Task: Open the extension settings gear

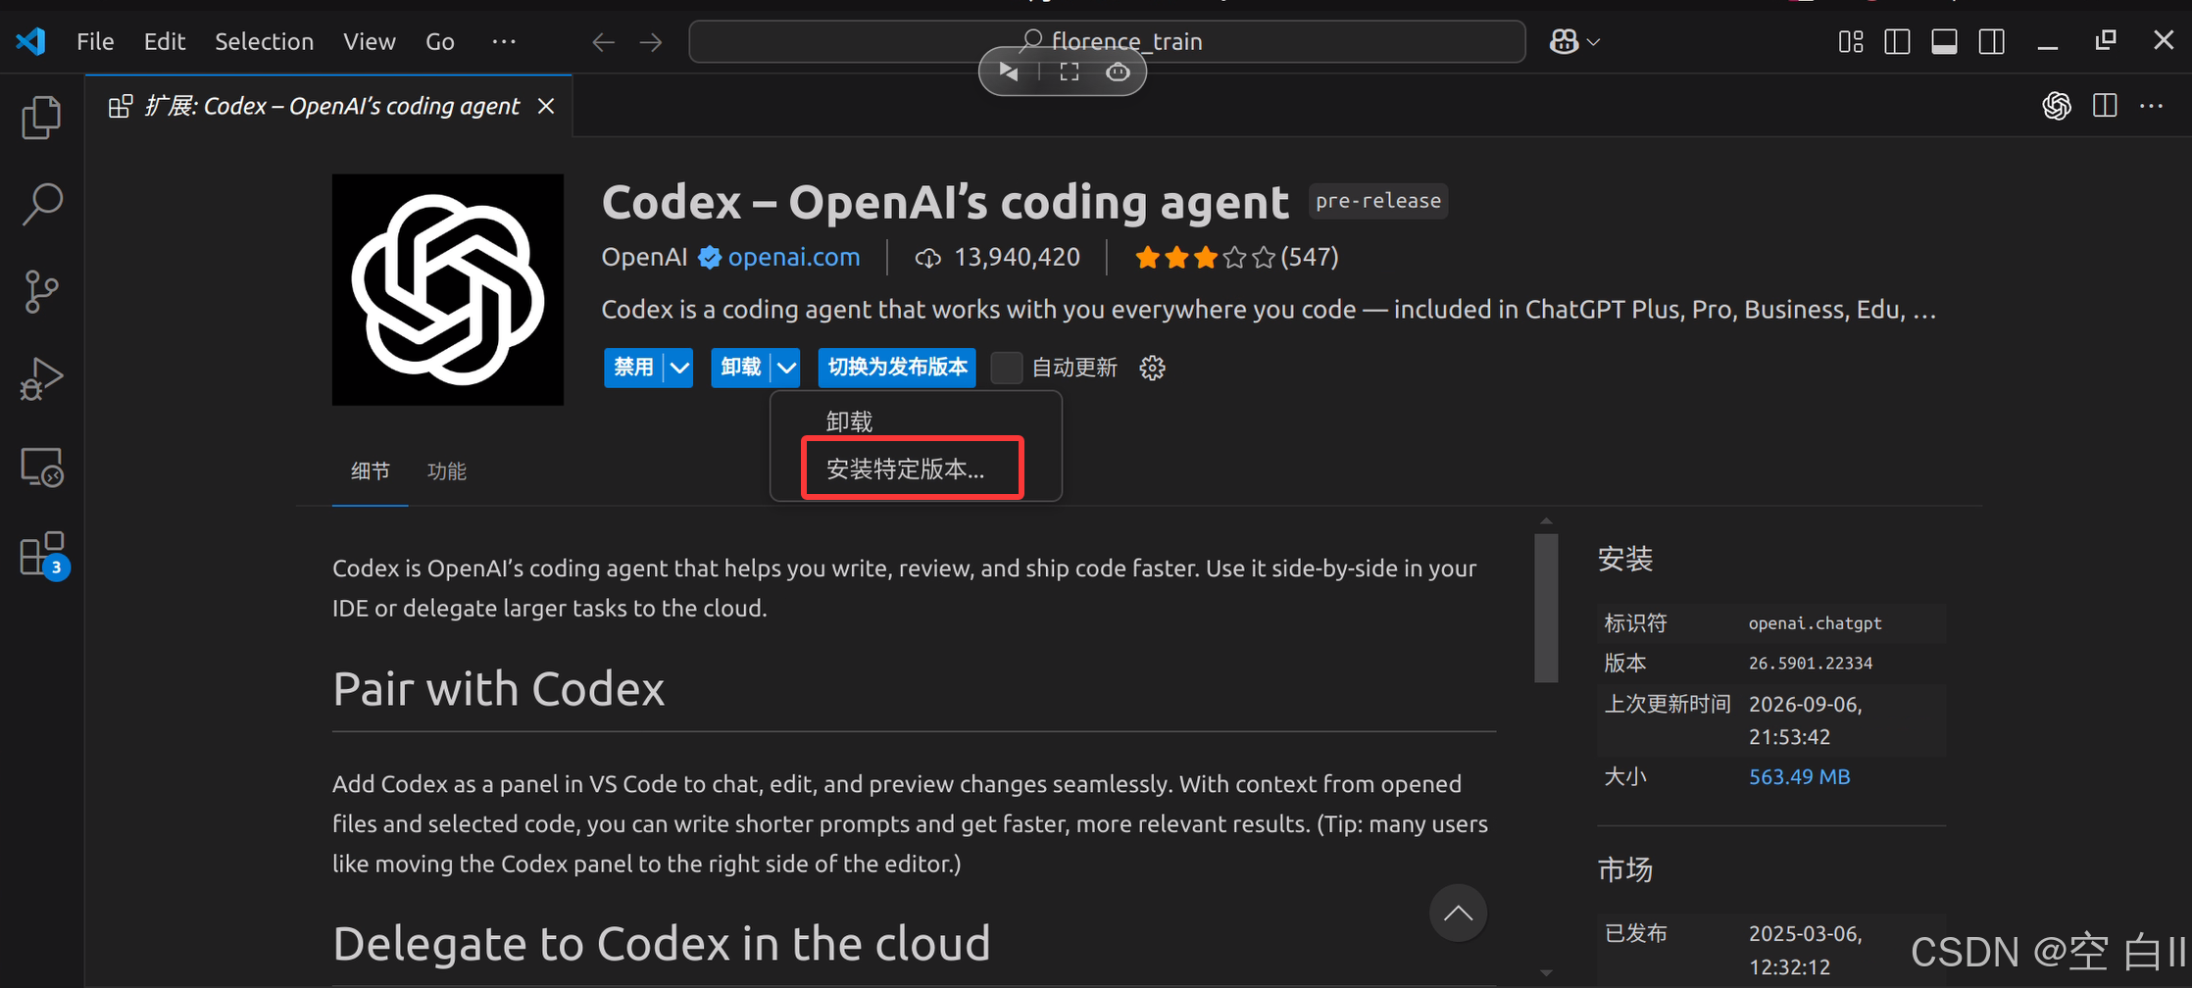Action: pos(1153,368)
